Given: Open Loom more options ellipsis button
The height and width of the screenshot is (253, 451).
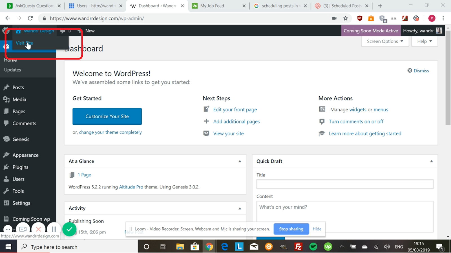Looking at the screenshot, I should click(8, 229).
